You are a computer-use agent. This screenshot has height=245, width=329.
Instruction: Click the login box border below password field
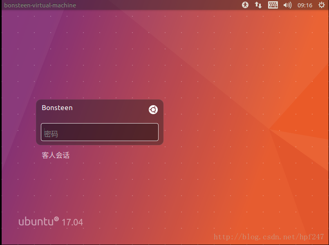point(99,143)
